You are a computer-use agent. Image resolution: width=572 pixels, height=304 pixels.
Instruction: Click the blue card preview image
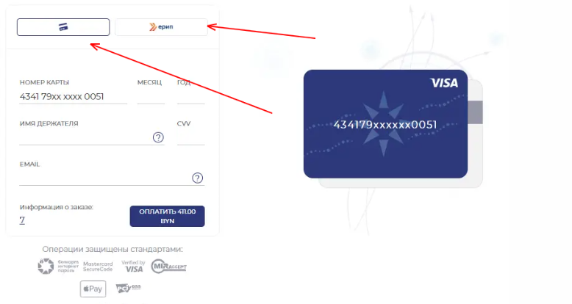385,124
